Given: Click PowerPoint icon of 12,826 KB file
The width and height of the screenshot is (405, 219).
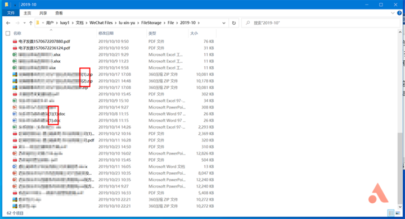Looking at the screenshot, I should coord(15,153).
